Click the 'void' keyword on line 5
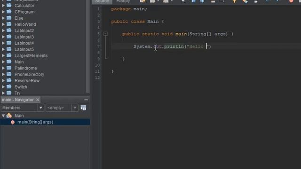301x169 pixels. tap(167, 34)
